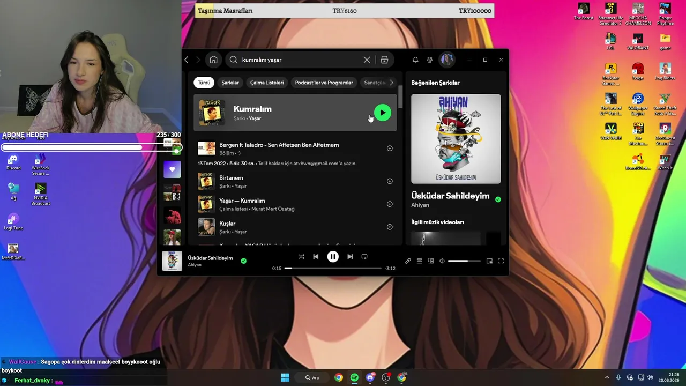Show more filter chips with the arrow
The image size is (686, 386).
(391, 83)
